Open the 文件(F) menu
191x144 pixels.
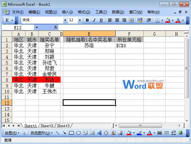point(18,12)
